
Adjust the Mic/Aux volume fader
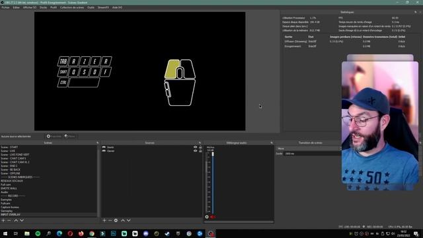click(x=213, y=154)
